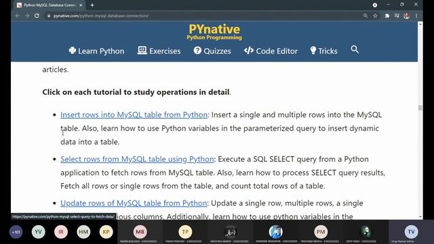Open Chrome three-dot menu
The width and height of the screenshot is (434, 244).
pos(416,16)
